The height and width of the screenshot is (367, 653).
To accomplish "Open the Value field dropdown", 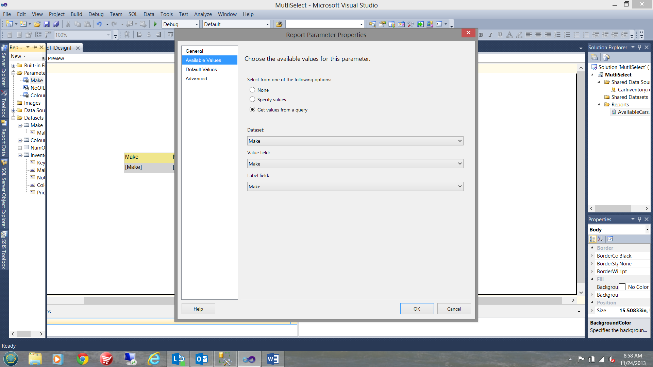I will point(460,164).
